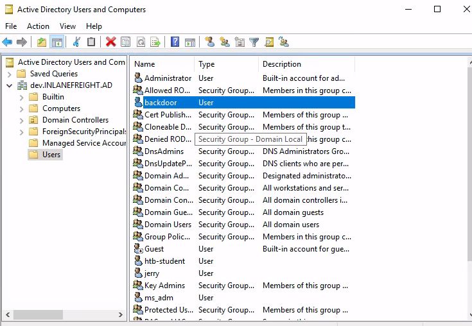Collapse the dev.INLANEFREIGHT.AD domain node
The width and height of the screenshot is (472, 326).
pyautogui.click(x=10, y=85)
